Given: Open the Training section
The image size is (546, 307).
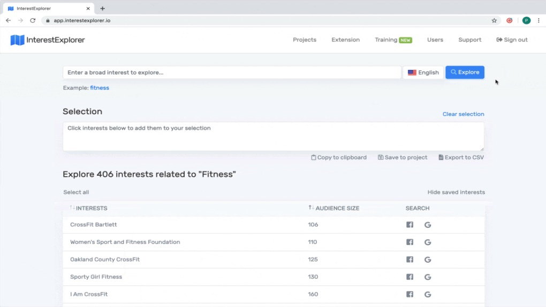Looking at the screenshot, I should point(393,40).
